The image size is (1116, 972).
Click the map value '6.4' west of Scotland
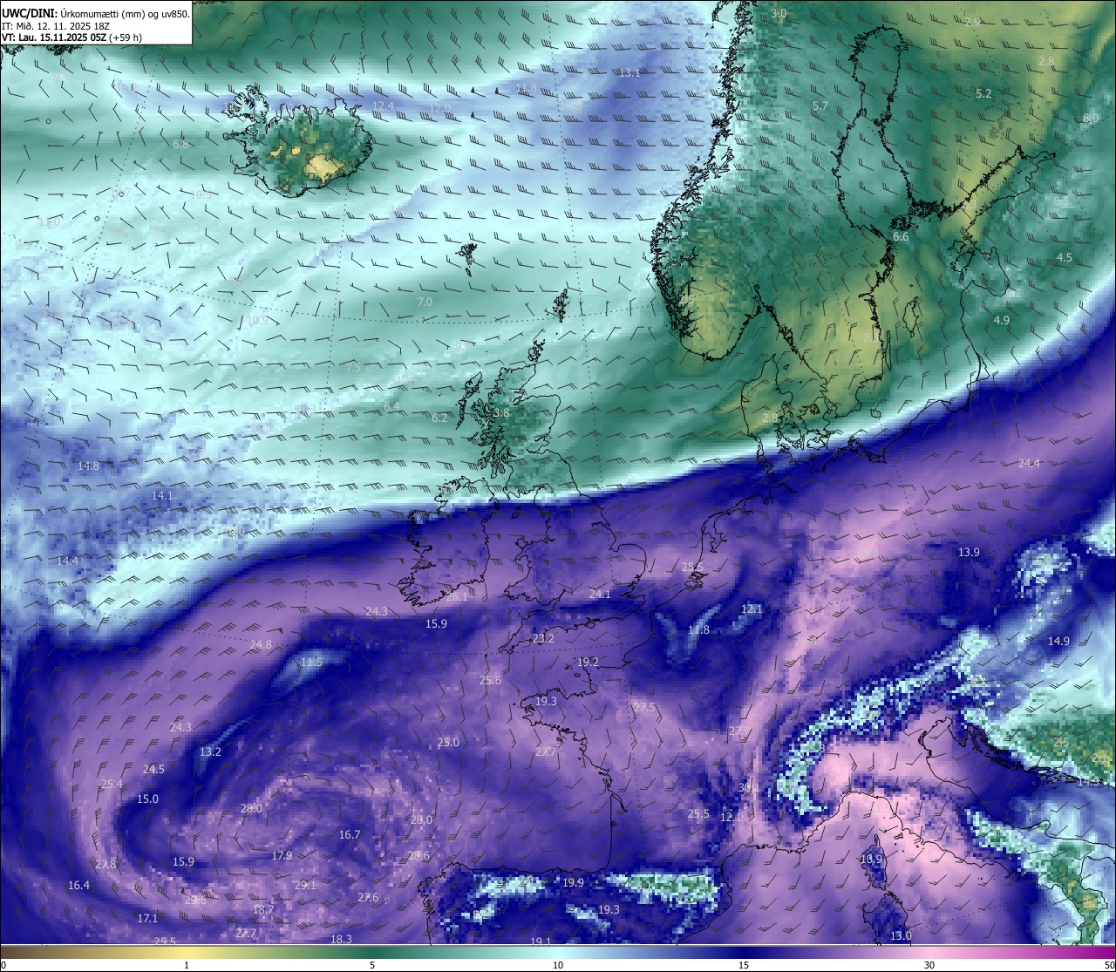[391, 406]
